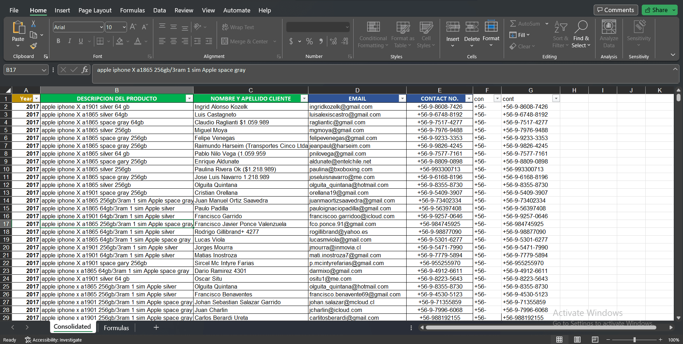Open the Arial font name dropdown
This screenshot has width=683, height=344.
(x=101, y=27)
